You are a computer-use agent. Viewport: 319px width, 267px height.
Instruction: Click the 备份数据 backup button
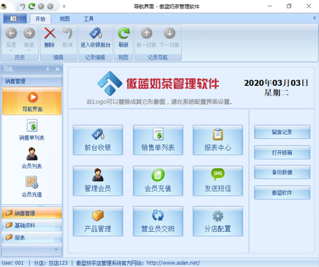[282, 172]
